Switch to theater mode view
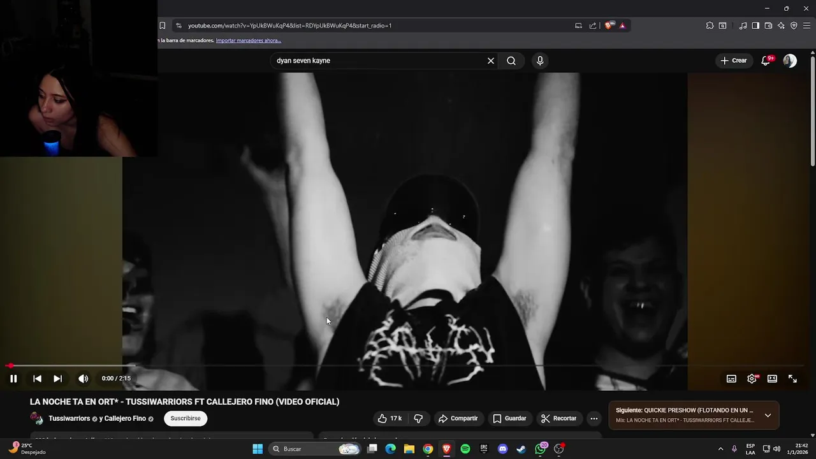The height and width of the screenshot is (459, 816). pyautogui.click(x=772, y=379)
